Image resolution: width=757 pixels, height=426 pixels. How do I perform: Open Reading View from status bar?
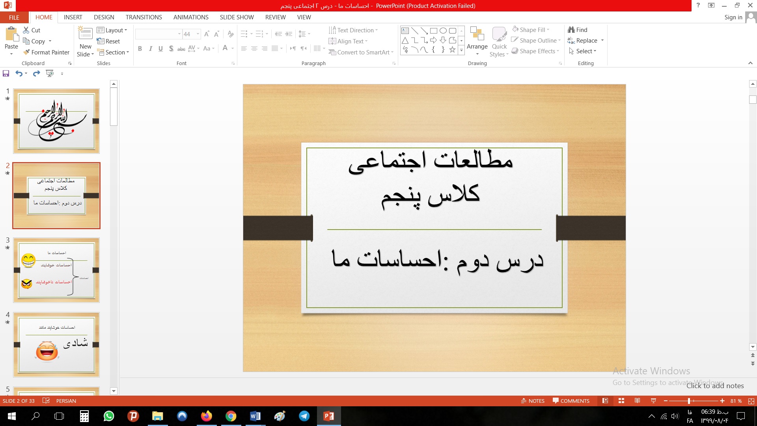637,401
